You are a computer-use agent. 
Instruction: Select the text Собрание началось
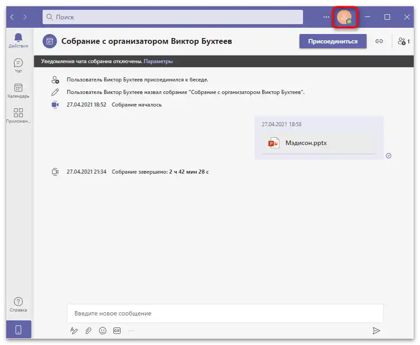[137, 105]
